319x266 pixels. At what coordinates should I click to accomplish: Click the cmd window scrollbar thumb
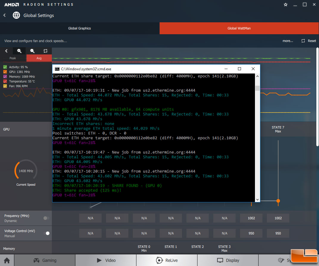[257, 88]
